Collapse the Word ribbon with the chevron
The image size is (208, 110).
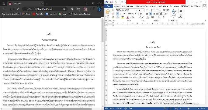[206, 21]
